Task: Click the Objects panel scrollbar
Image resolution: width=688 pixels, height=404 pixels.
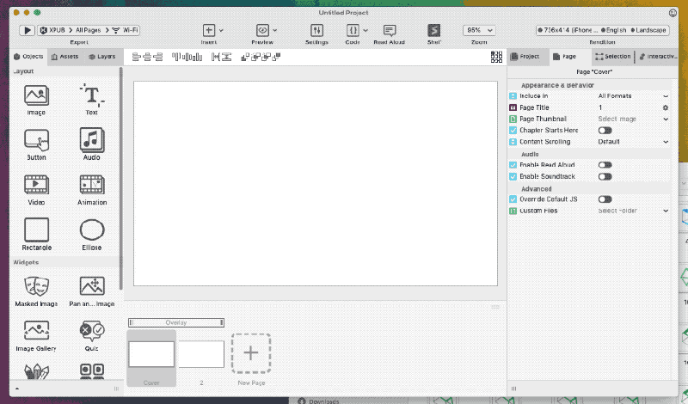Action: [x=120, y=179]
